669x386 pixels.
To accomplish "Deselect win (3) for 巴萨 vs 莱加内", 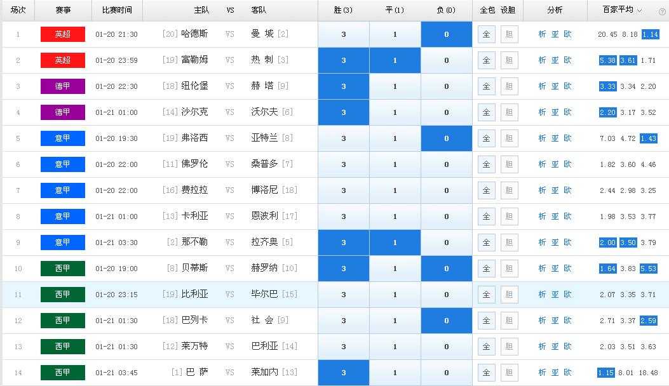I will (344, 373).
